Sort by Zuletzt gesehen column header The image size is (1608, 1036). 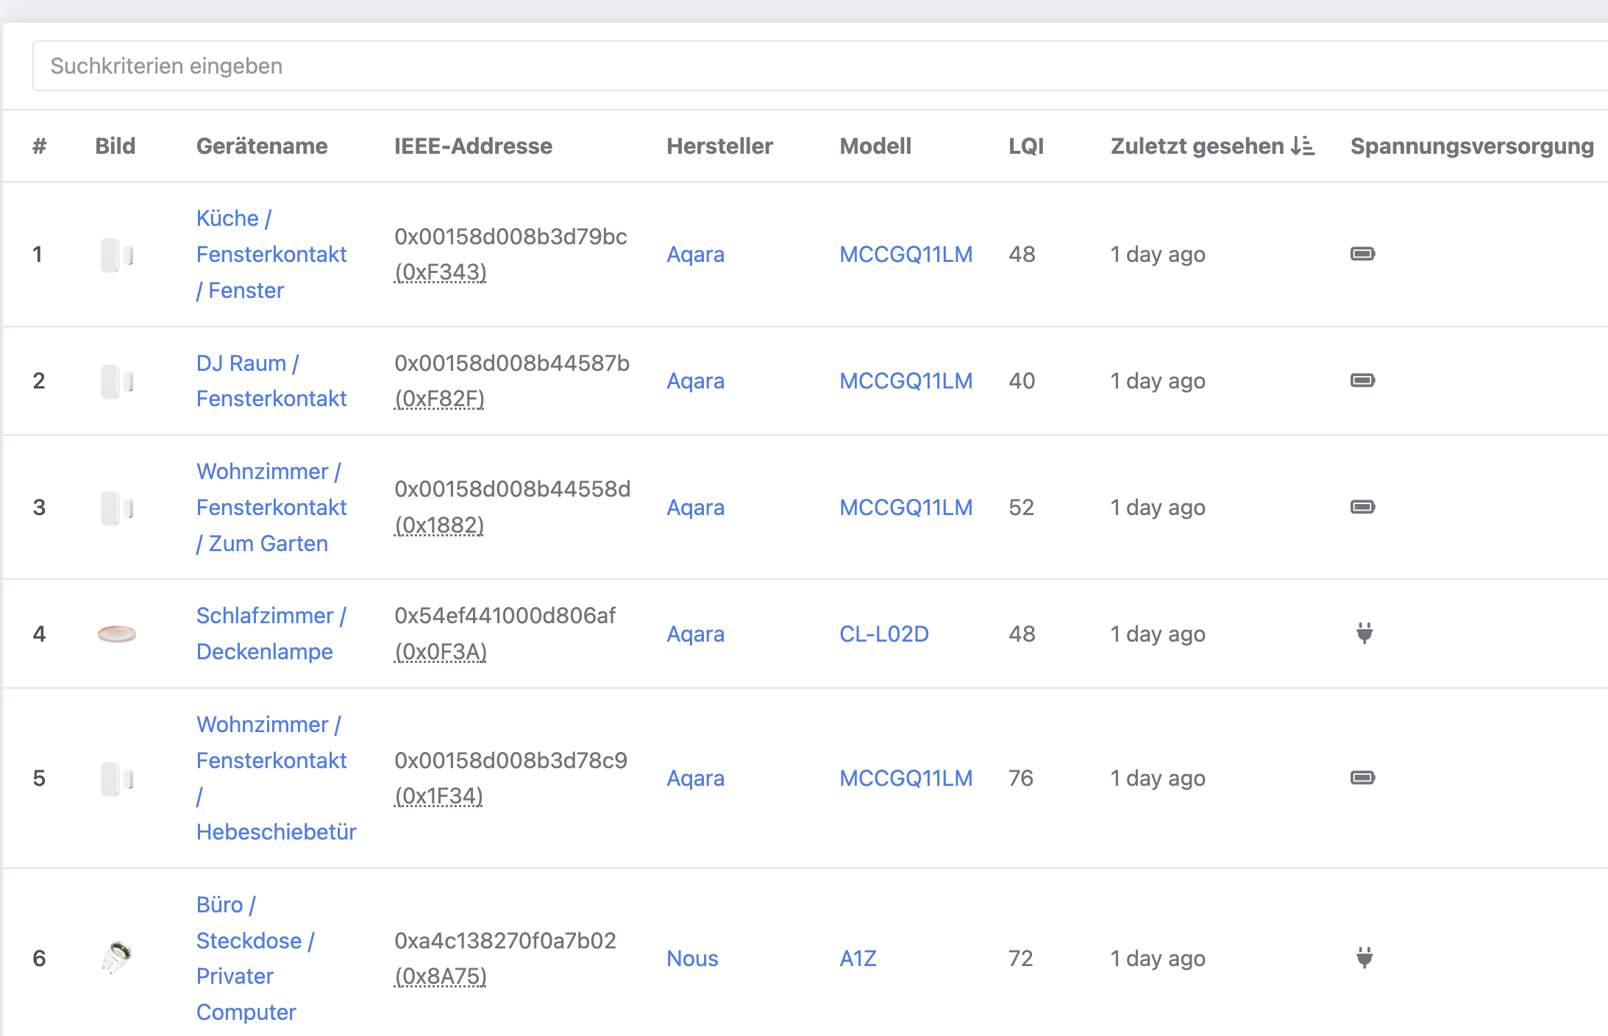(x=1197, y=146)
